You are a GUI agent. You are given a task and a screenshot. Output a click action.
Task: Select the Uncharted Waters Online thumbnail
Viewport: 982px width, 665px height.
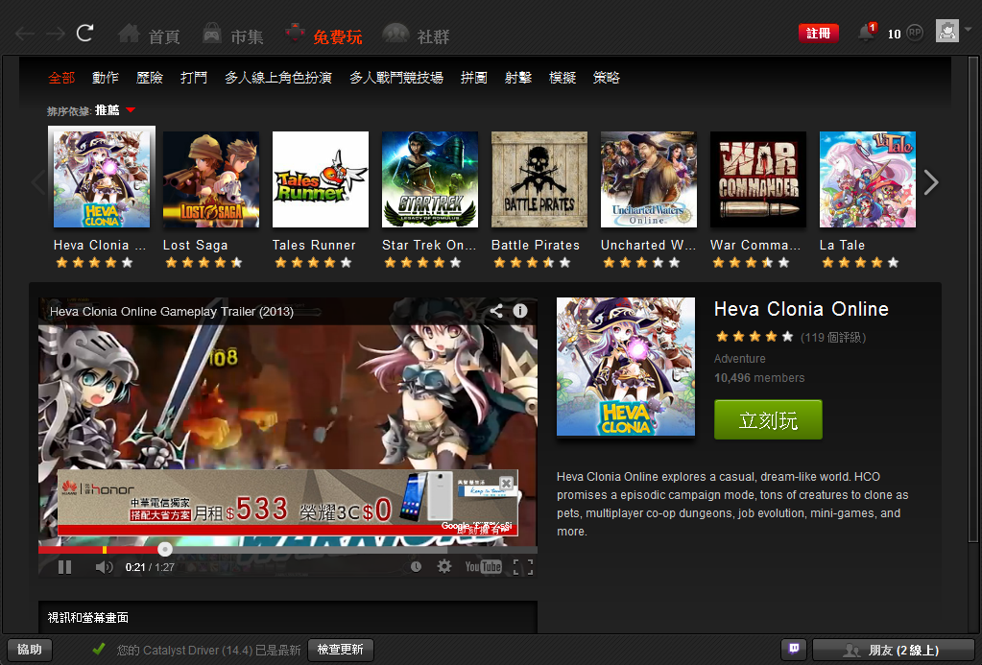649,179
